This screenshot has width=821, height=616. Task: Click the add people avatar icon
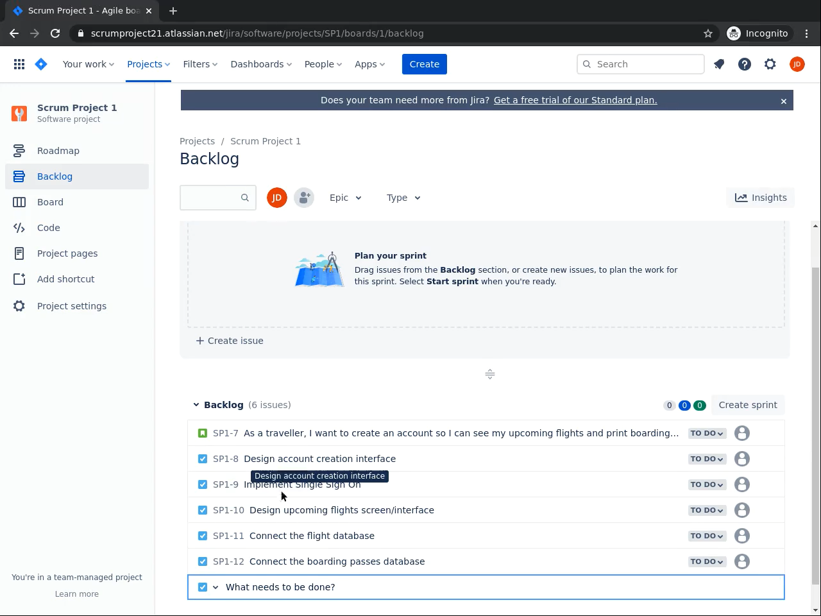[x=304, y=198]
